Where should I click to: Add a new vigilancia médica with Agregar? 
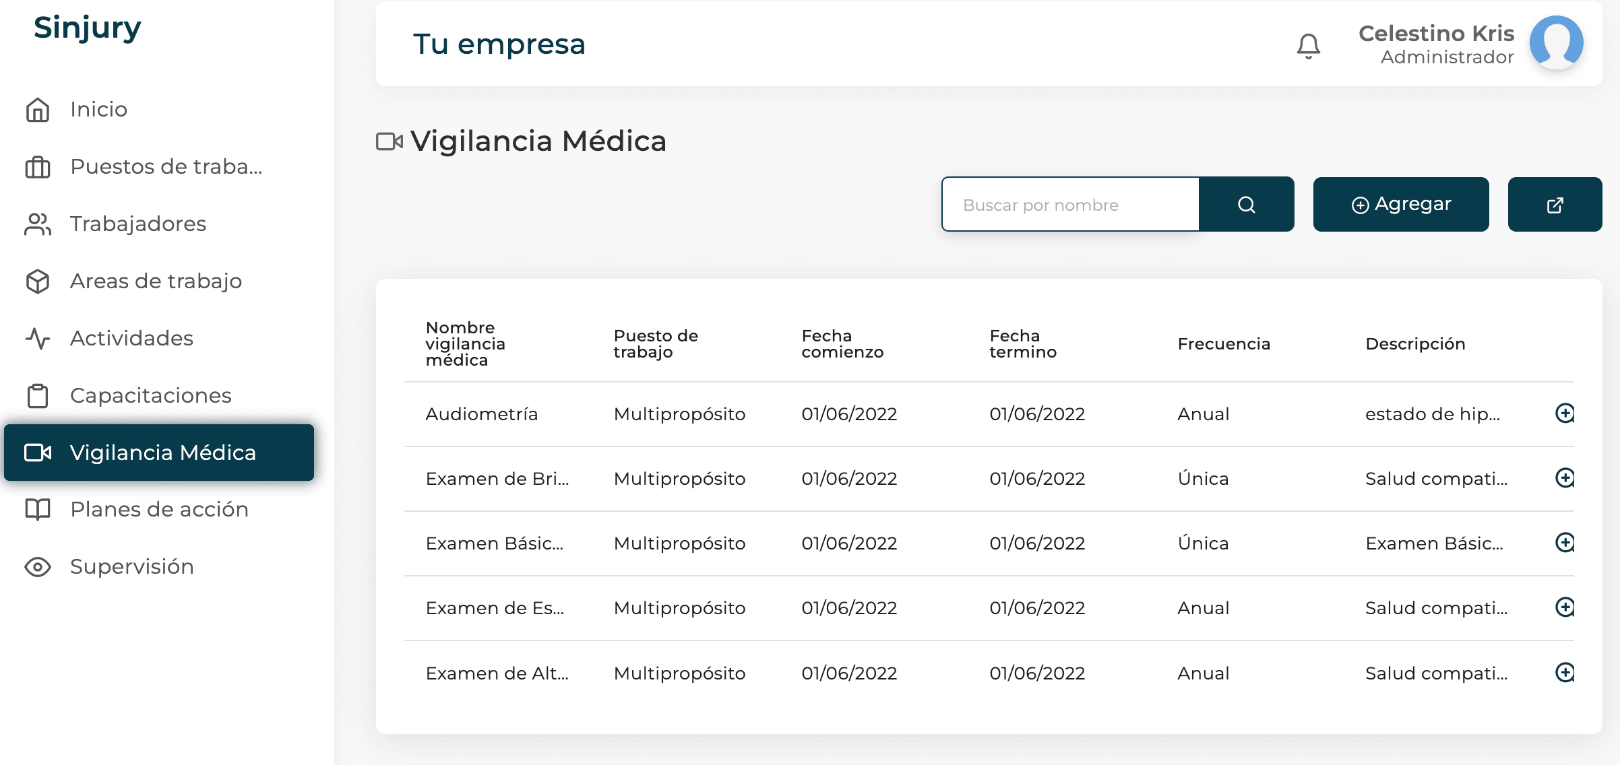click(1400, 205)
